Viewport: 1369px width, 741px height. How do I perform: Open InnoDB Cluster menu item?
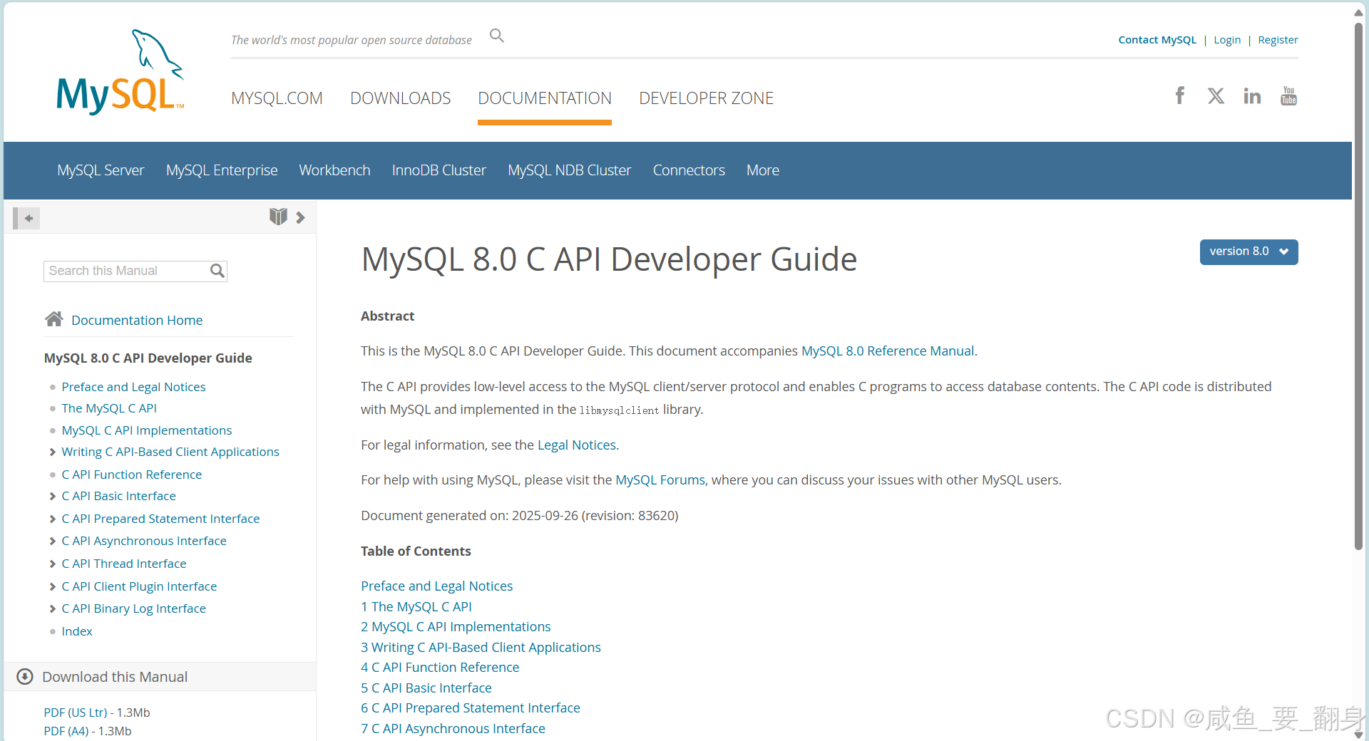click(x=439, y=170)
